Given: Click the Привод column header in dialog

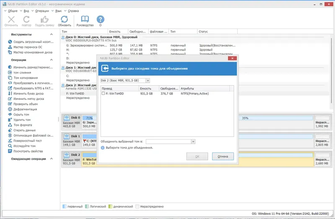Looking at the screenshot, I should [120, 88].
